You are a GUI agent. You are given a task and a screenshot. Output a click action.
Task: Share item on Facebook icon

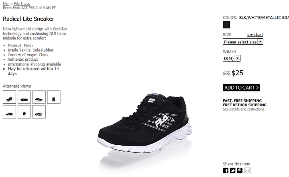tap(226, 170)
